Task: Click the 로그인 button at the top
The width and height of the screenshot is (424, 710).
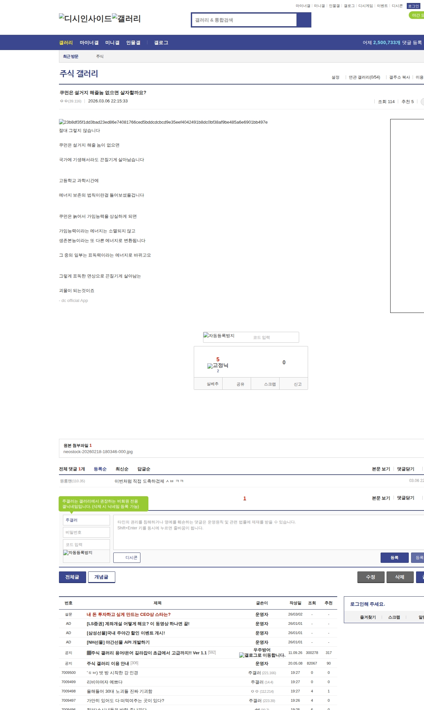Action: point(413,6)
